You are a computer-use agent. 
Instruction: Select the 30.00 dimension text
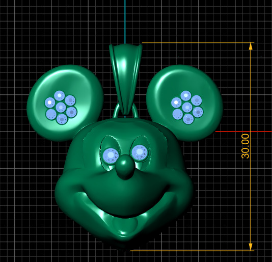(x=245, y=146)
